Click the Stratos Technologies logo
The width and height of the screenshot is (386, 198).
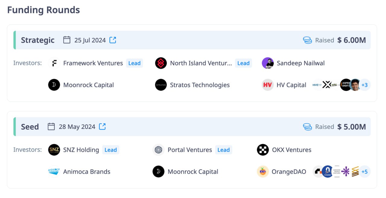click(x=161, y=85)
